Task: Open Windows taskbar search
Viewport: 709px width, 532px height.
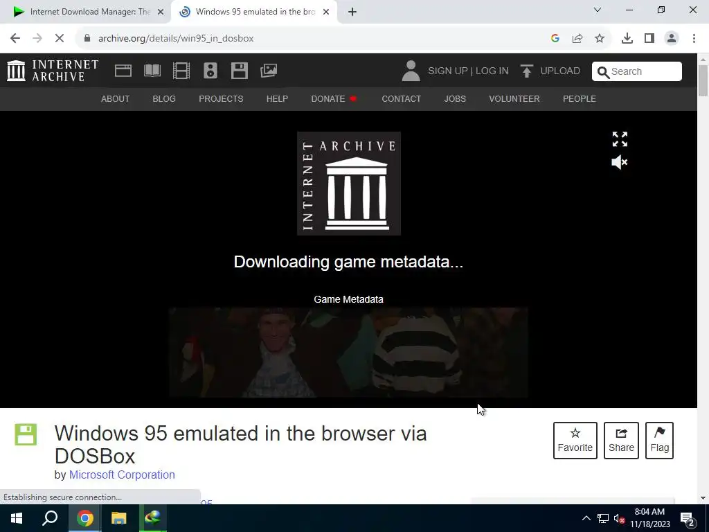Action: click(x=50, y=518)
